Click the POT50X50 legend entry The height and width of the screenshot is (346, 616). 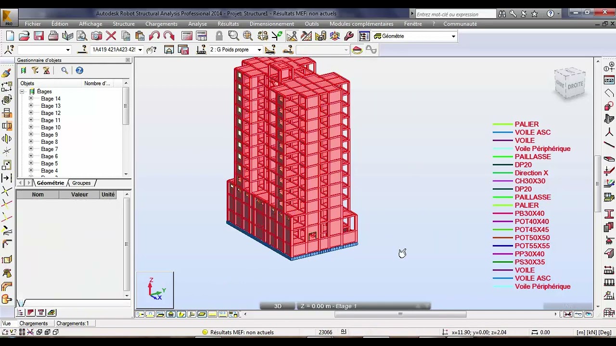(x=532, y=238)
